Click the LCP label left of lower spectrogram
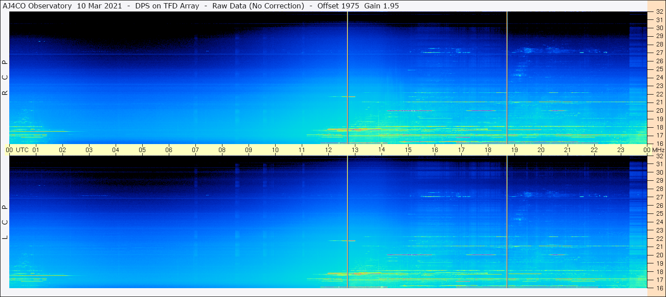666x297 pixels. (x=5, y=222)
